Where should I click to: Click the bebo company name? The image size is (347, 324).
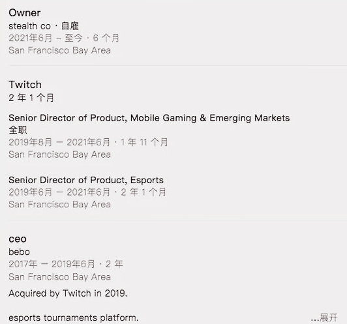[x=20, y=252]
